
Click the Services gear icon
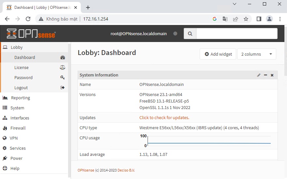click(5, 148)
